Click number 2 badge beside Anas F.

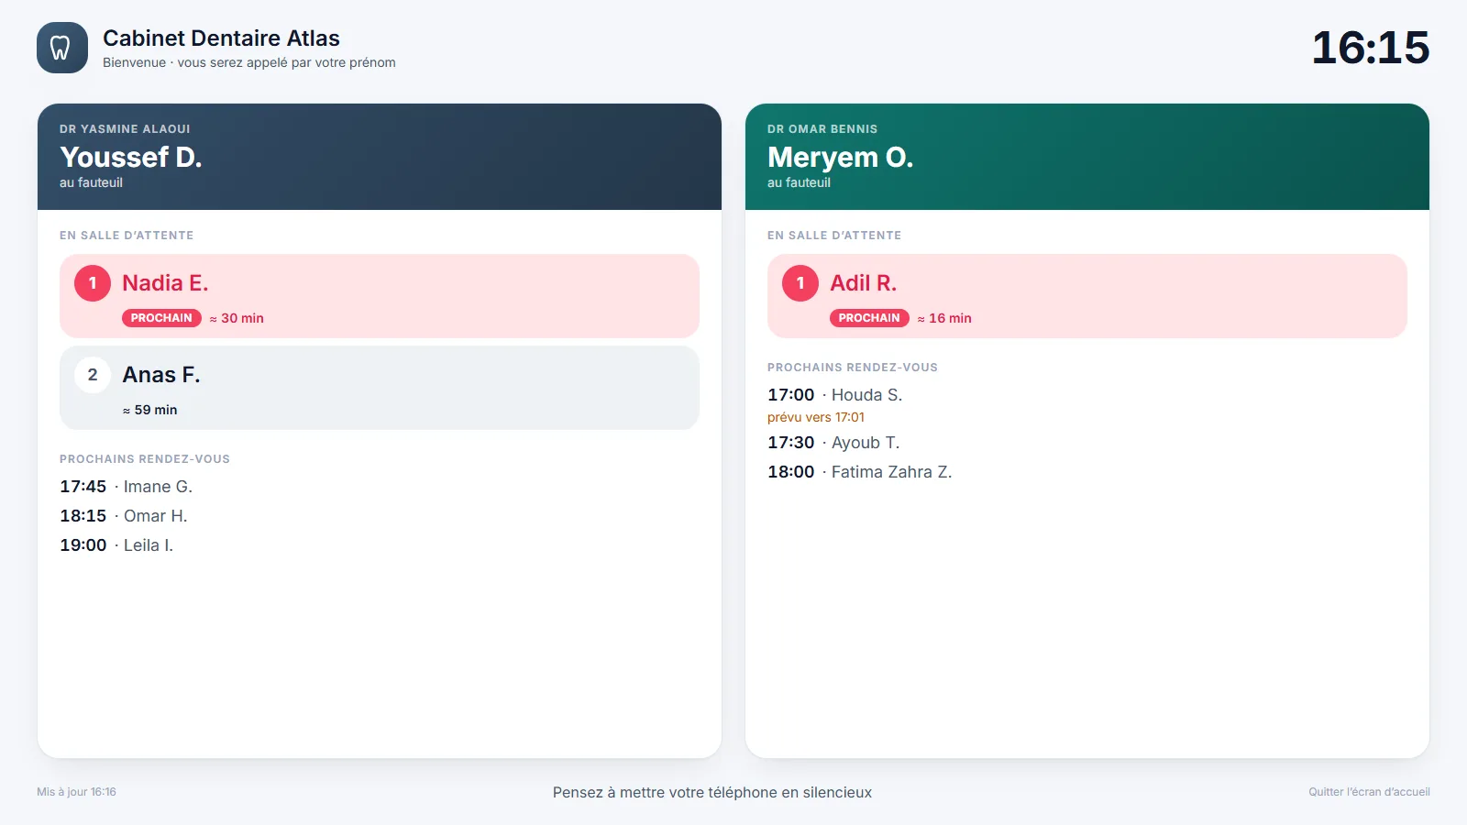click(93, 375)
